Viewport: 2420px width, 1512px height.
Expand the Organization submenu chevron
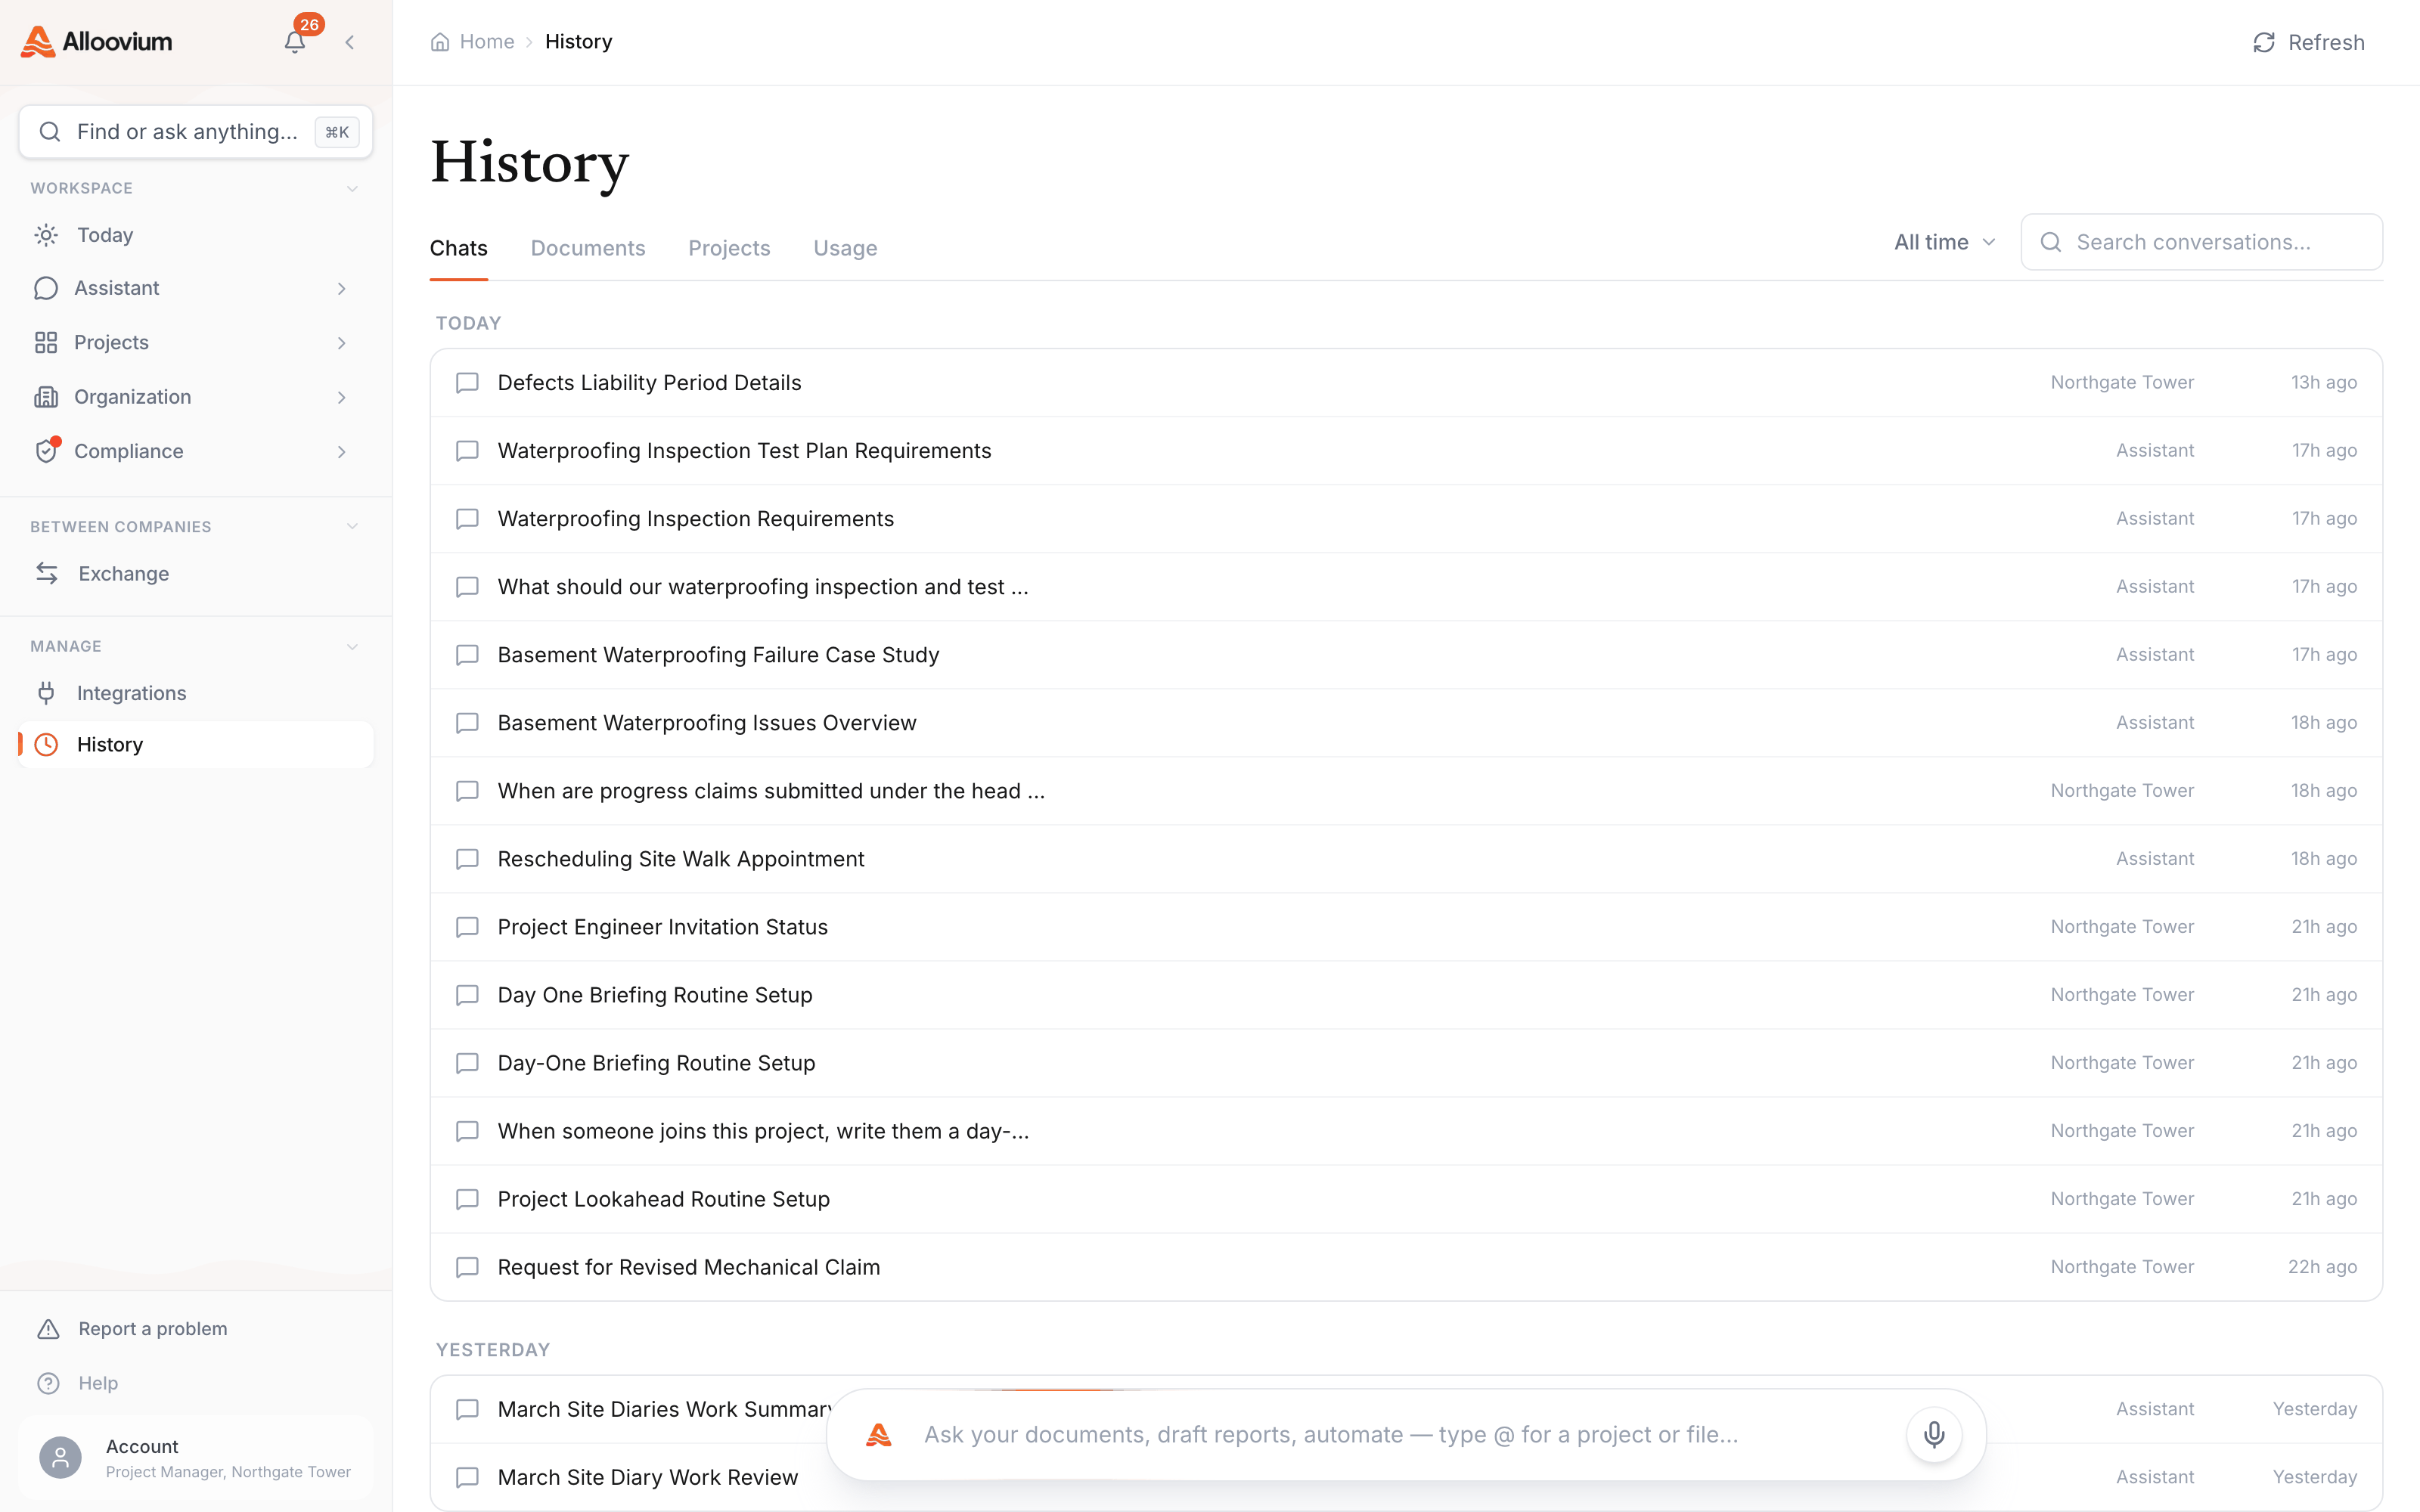click(342, 397)
